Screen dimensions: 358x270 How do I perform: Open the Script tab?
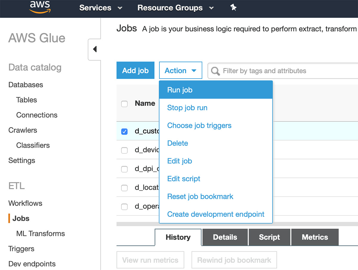coord(269,237)
